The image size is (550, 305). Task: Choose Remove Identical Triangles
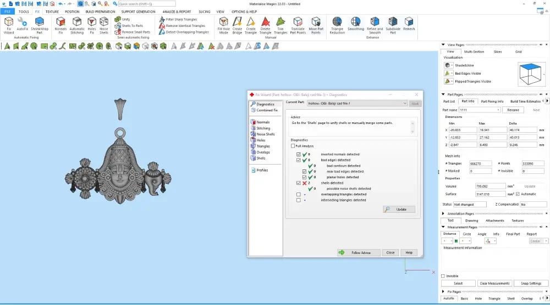[x=182, y=26]
